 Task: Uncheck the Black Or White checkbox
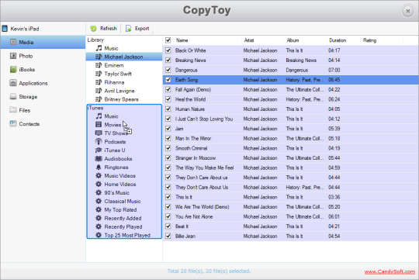[168, 50]
